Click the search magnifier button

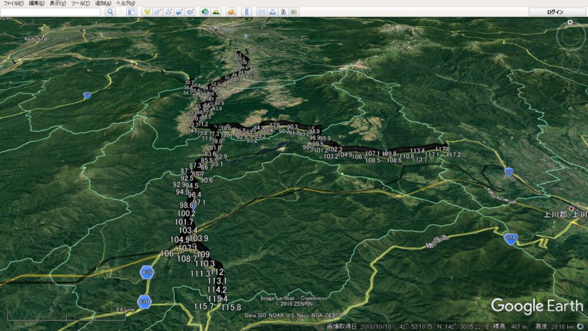tap(110, 11)
